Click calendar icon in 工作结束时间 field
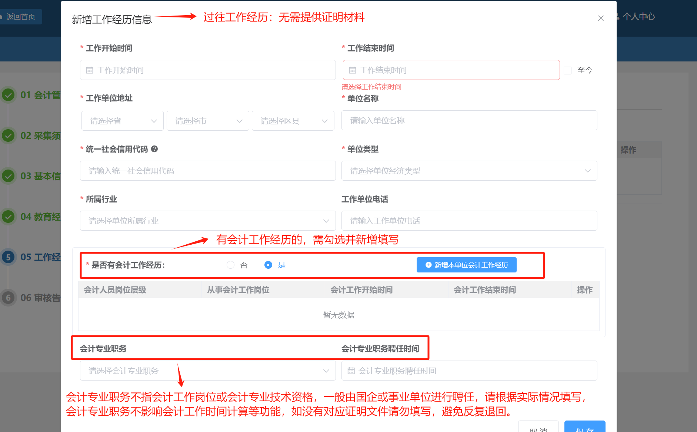The height and width of the screenshot is (432, 697). pos(353,70)
